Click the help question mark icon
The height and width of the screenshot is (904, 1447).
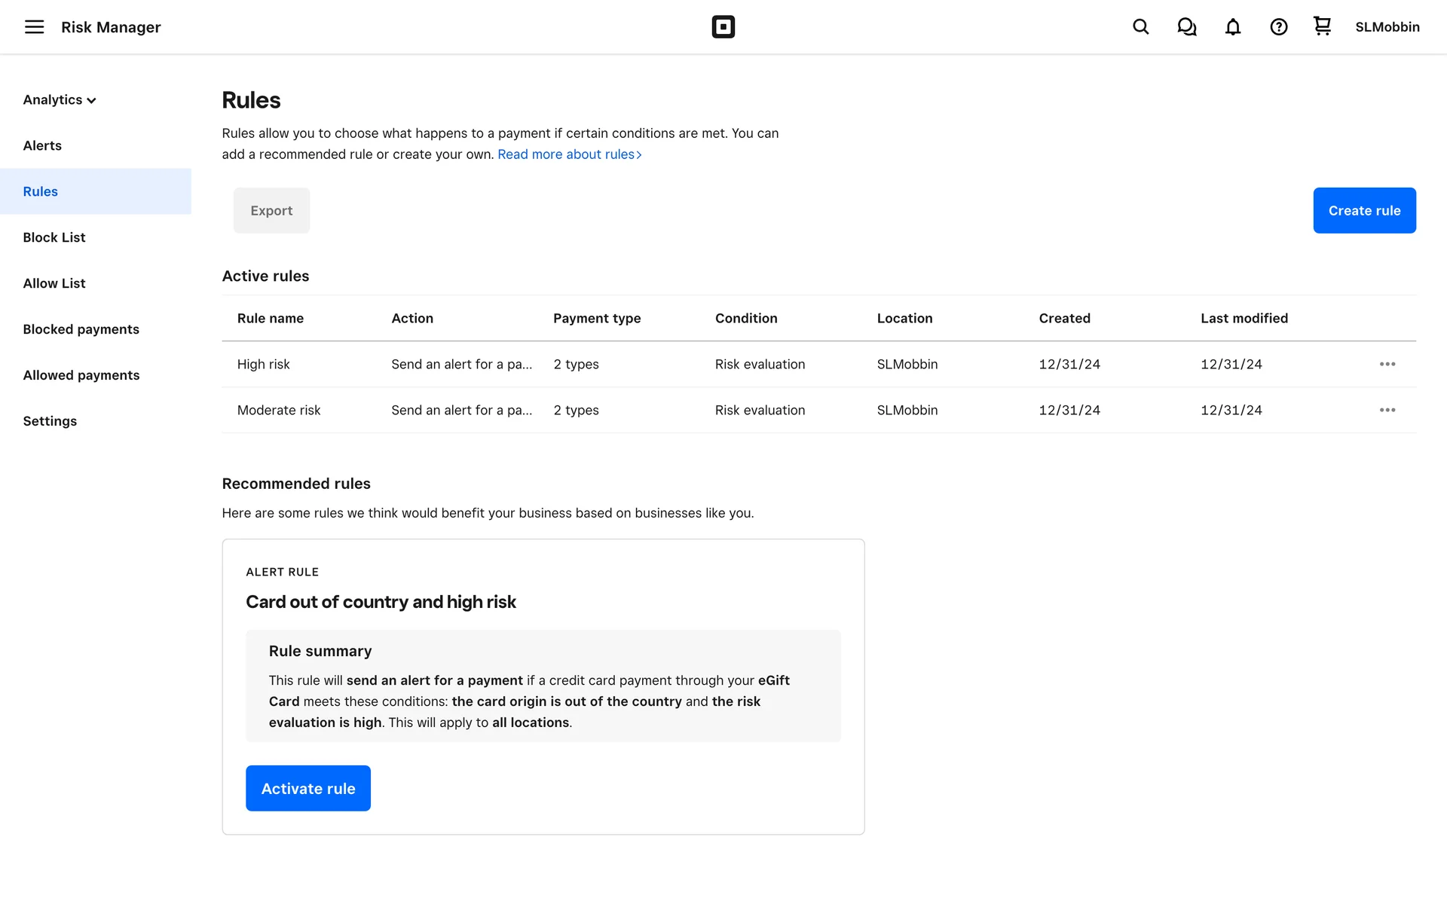point(1278,27)
